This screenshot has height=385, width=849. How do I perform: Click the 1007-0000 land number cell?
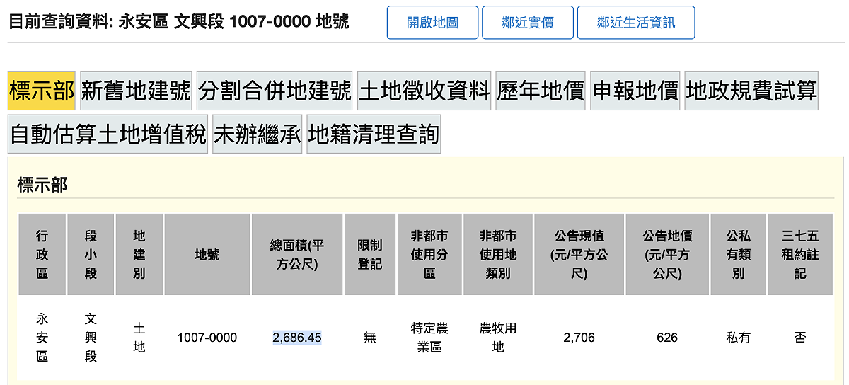[207, 338]
